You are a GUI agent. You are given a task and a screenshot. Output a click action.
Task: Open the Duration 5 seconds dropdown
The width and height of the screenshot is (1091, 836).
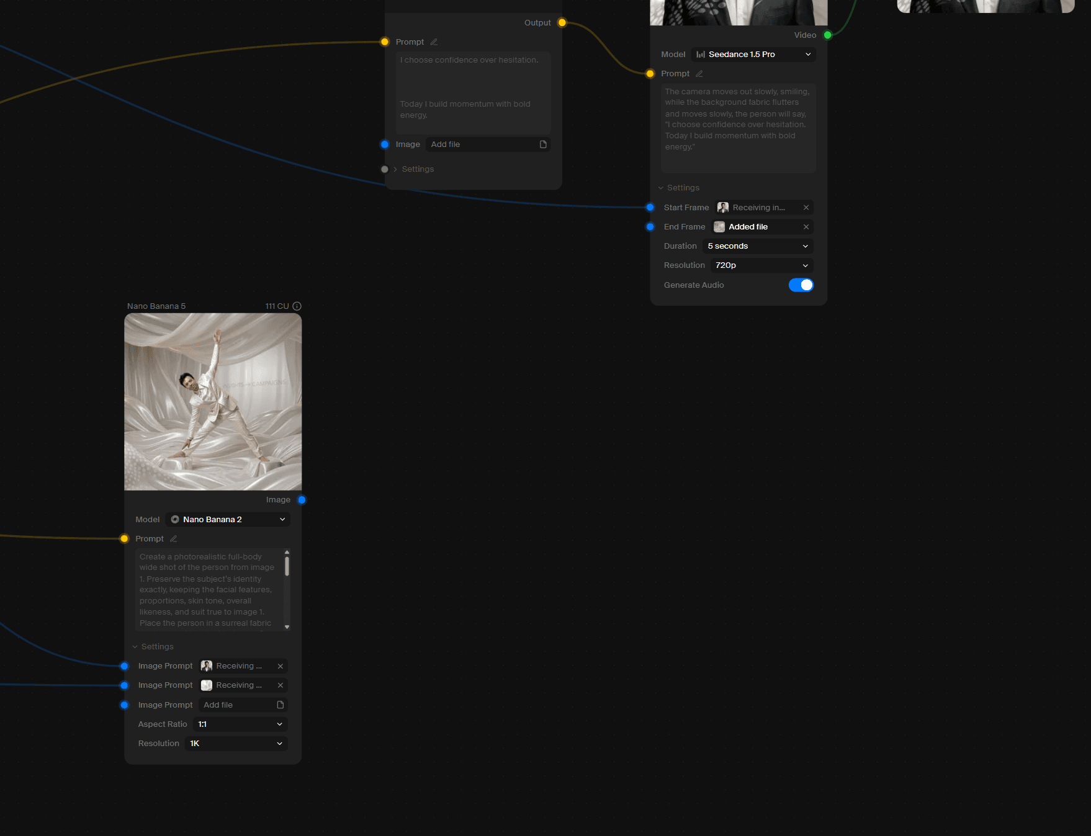(x=758, y=246)
